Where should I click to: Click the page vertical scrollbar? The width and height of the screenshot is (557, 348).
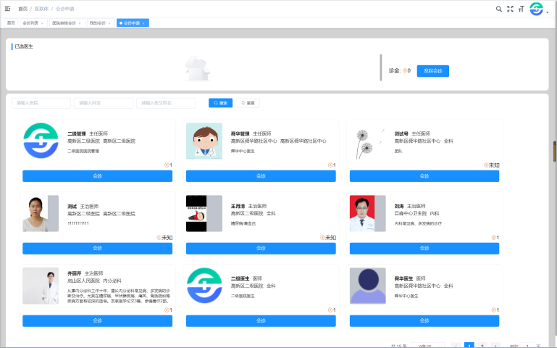(554, 151)
